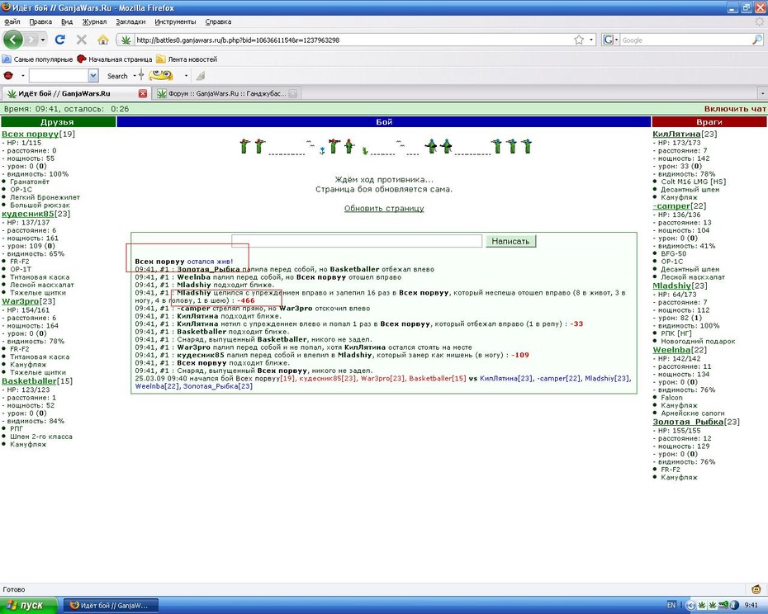Open кудесник85 profile link in Друзья

coord(28,214)
